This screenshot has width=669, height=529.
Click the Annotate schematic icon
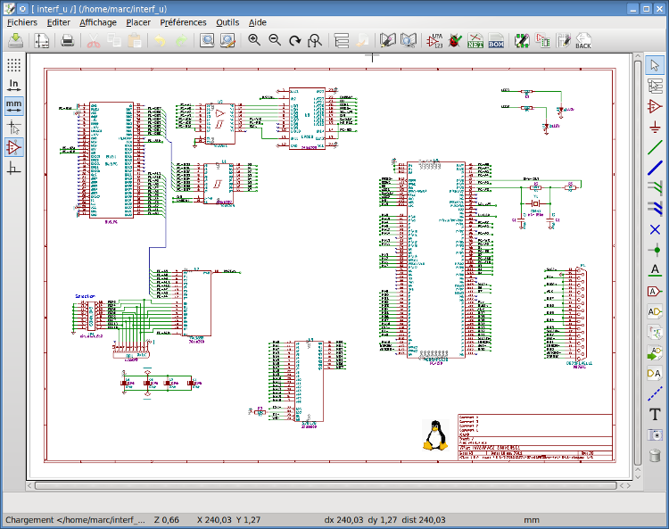pyautogui.click(x=435, y=40)
